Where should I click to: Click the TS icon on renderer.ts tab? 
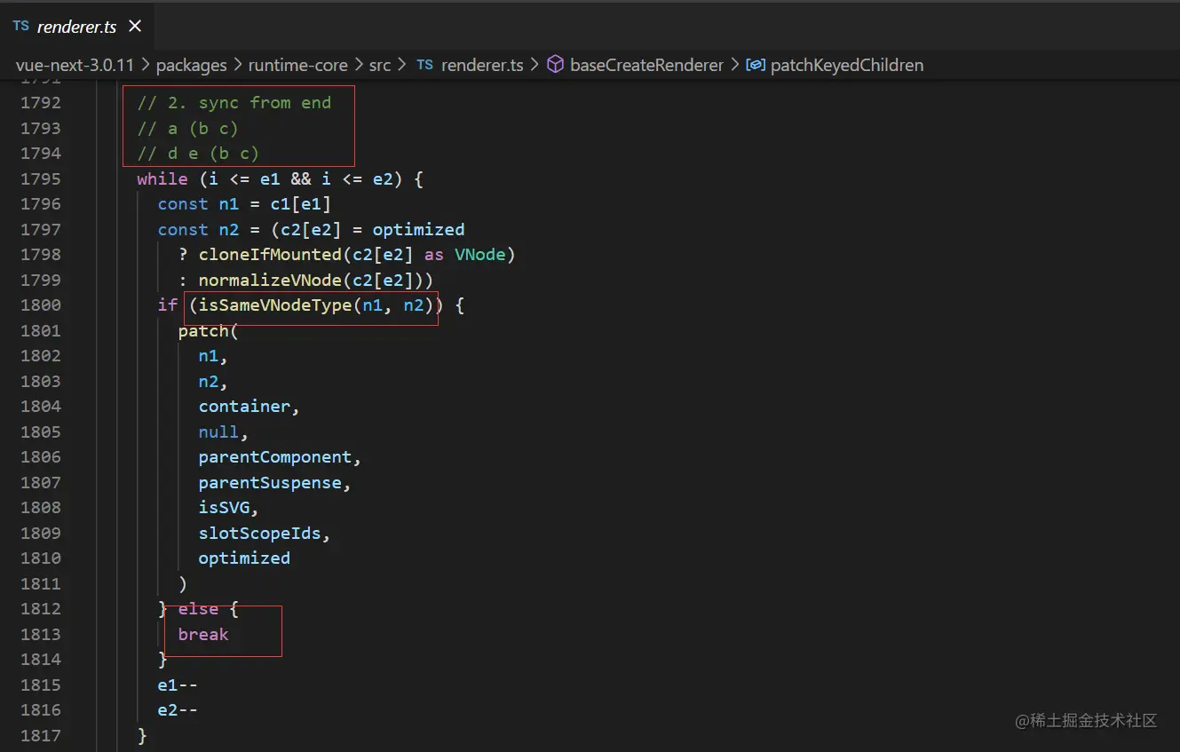20,27
